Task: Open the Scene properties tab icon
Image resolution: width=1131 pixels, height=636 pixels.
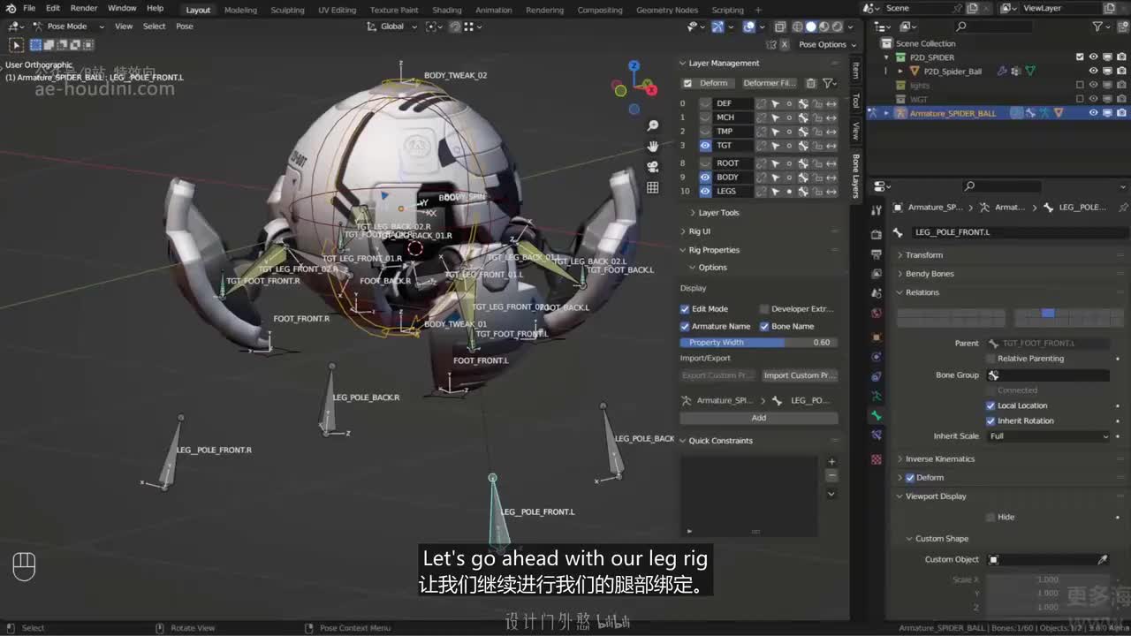Action: [877, 293]
